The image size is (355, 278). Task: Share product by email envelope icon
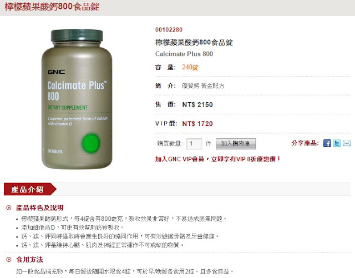point(347,143)
